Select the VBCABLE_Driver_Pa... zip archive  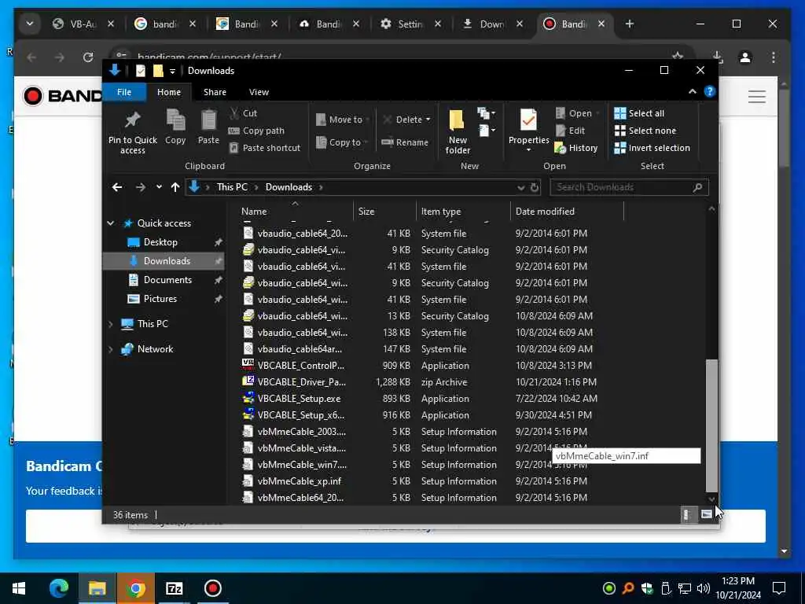[301, 382]
